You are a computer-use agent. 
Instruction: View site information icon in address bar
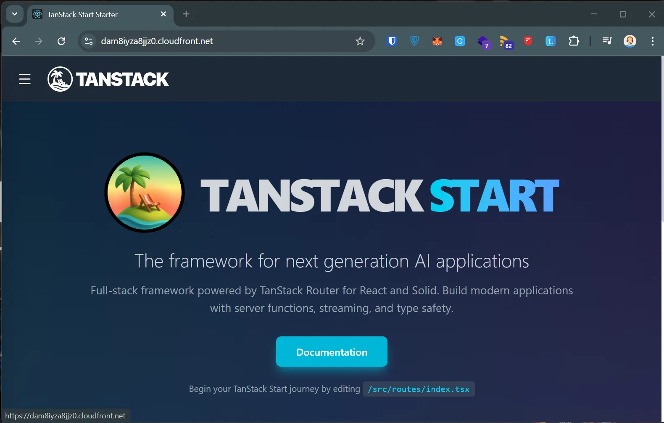[x=89, y=41]
